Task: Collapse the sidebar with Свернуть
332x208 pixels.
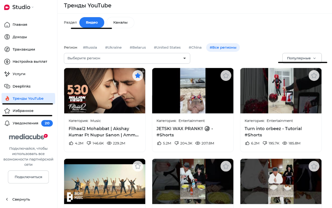Action: point(18,199)
